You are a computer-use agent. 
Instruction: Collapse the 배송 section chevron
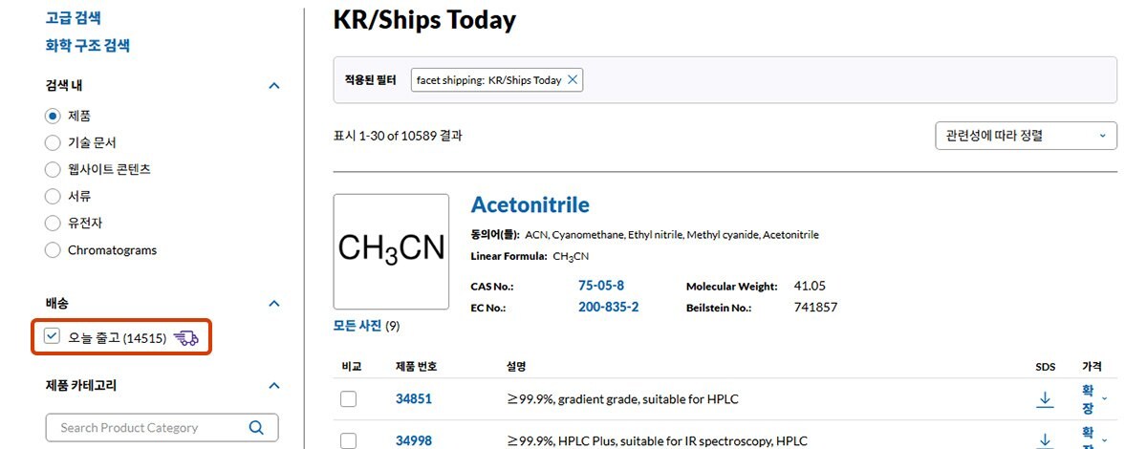(x=274, y=303)
